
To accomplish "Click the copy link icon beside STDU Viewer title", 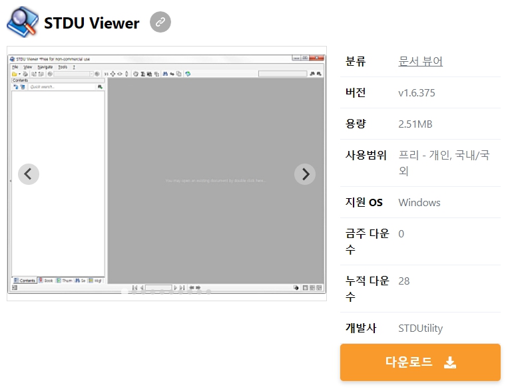I will 160,22.
